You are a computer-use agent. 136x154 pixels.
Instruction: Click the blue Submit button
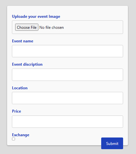pyautogui.click(x=112, y=143)
